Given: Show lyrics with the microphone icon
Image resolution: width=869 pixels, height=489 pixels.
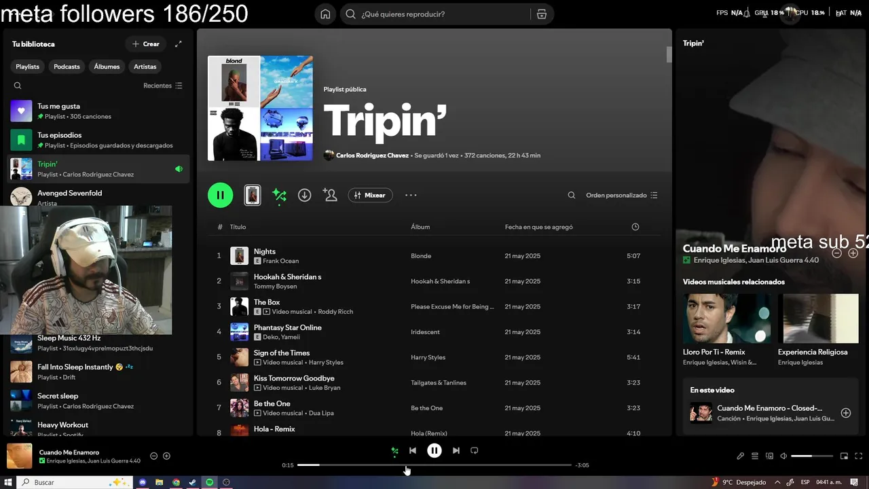Looking at the screenshot, I should 741,456.
